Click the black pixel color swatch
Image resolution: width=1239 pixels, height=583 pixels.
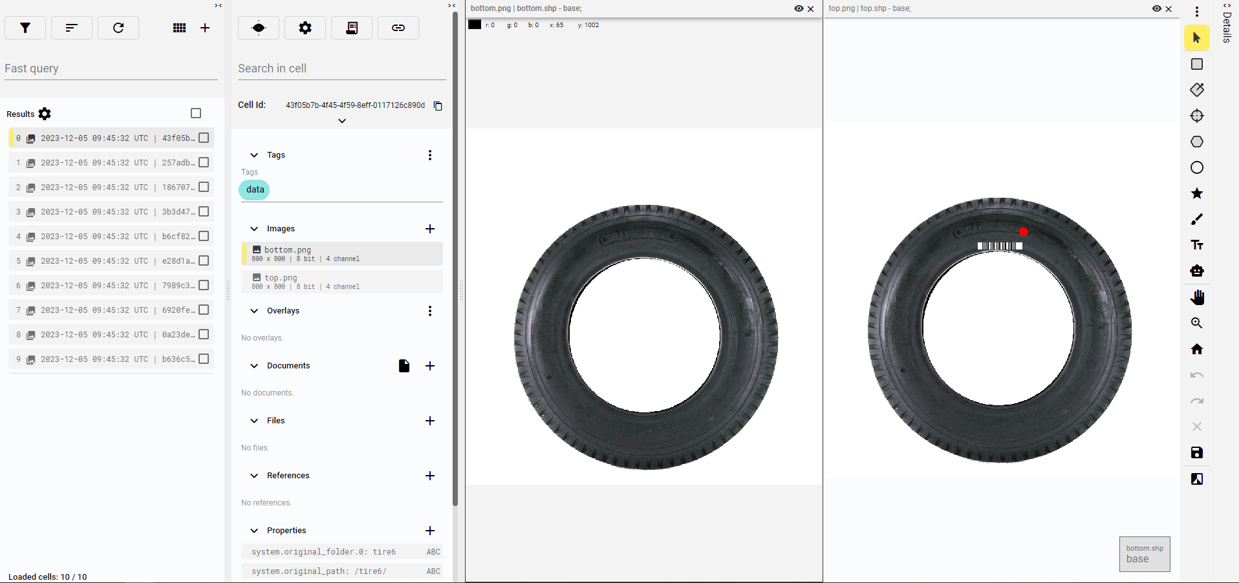click(x=475, y=25)
